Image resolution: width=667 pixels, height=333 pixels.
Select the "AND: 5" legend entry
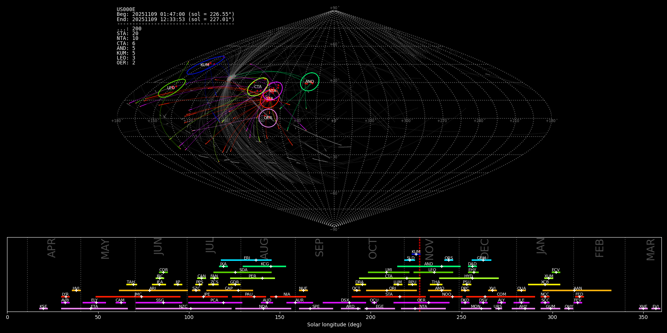[126, 48]
